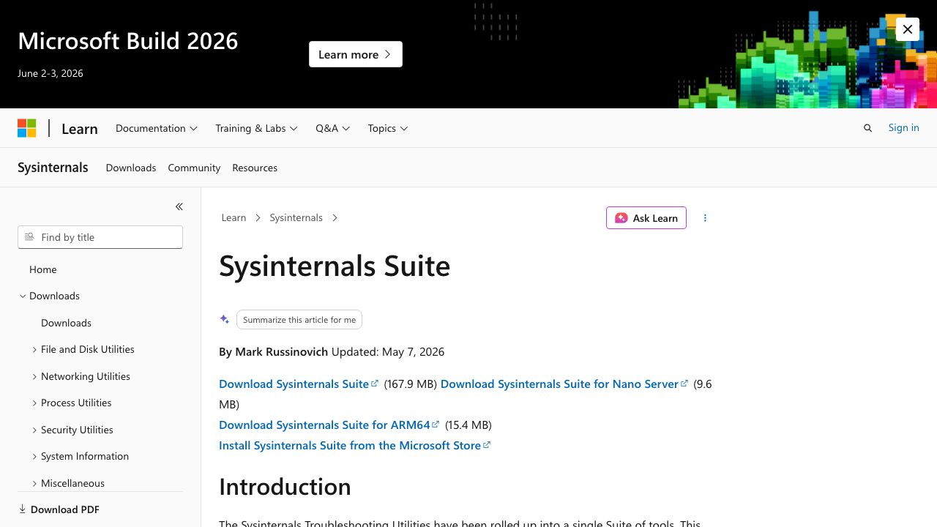
Task: Click the Introduction section heading
Action: [285, 487]
